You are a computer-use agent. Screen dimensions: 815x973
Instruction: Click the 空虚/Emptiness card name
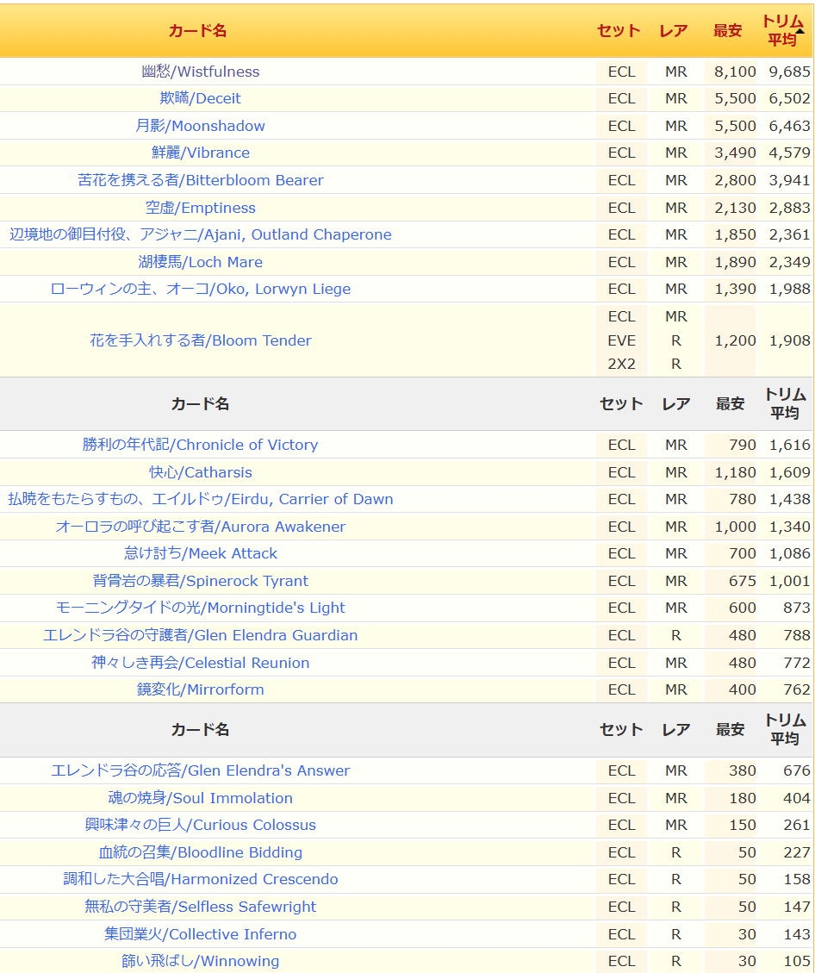(x=201, y=208)
